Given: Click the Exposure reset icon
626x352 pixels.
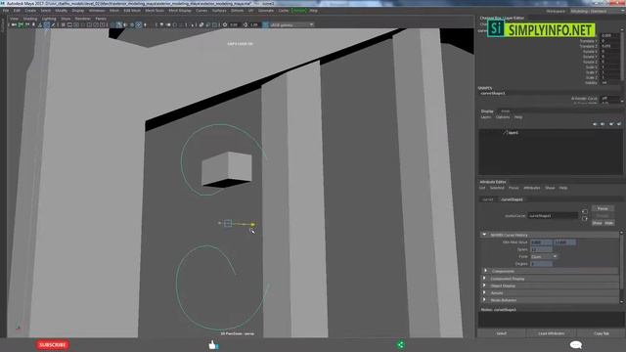Looking at the screenshot, I should click(225, 24).
